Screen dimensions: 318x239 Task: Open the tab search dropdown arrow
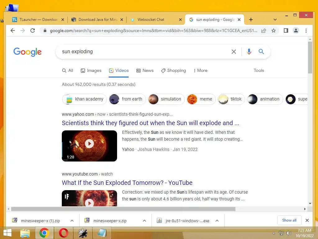point(275,20)
